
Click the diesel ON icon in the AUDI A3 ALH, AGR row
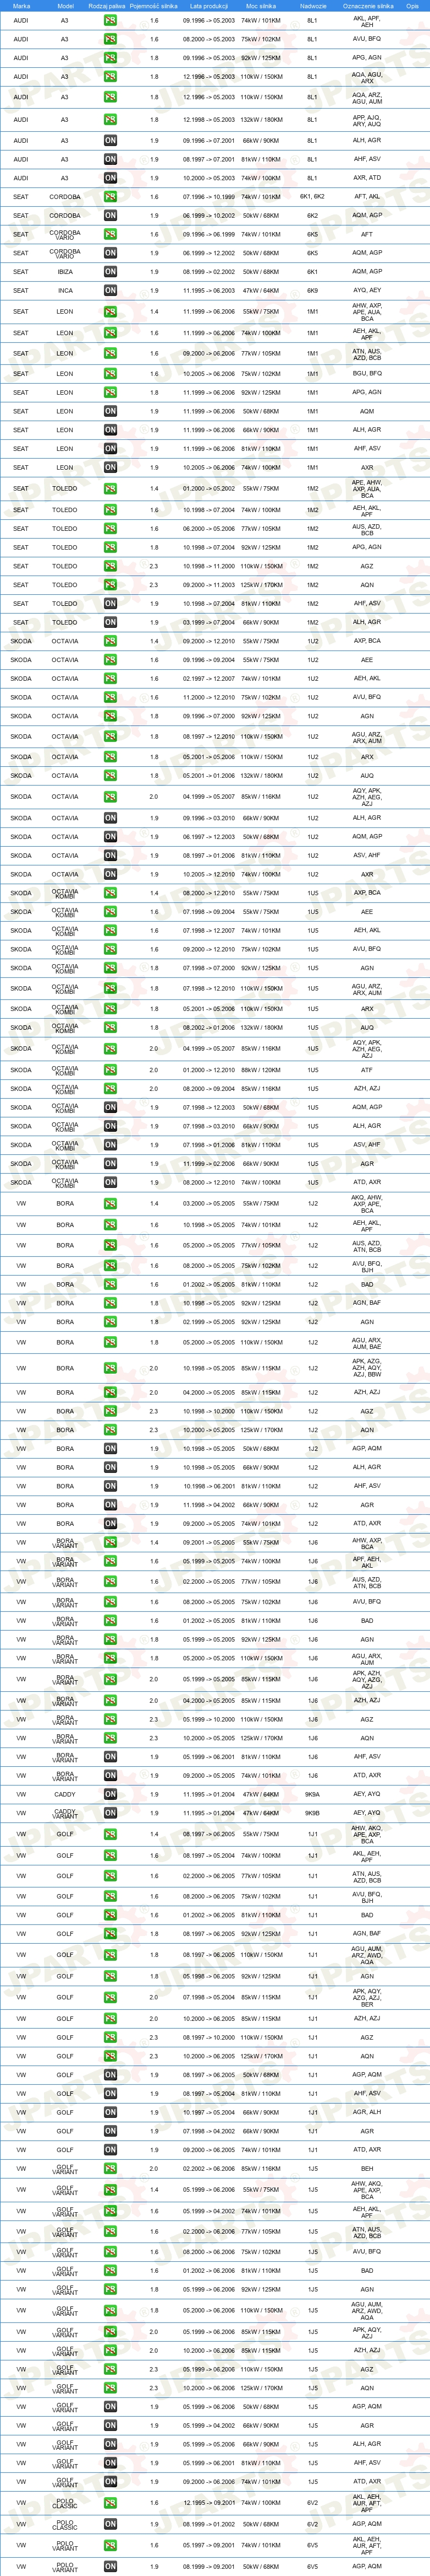110,141
